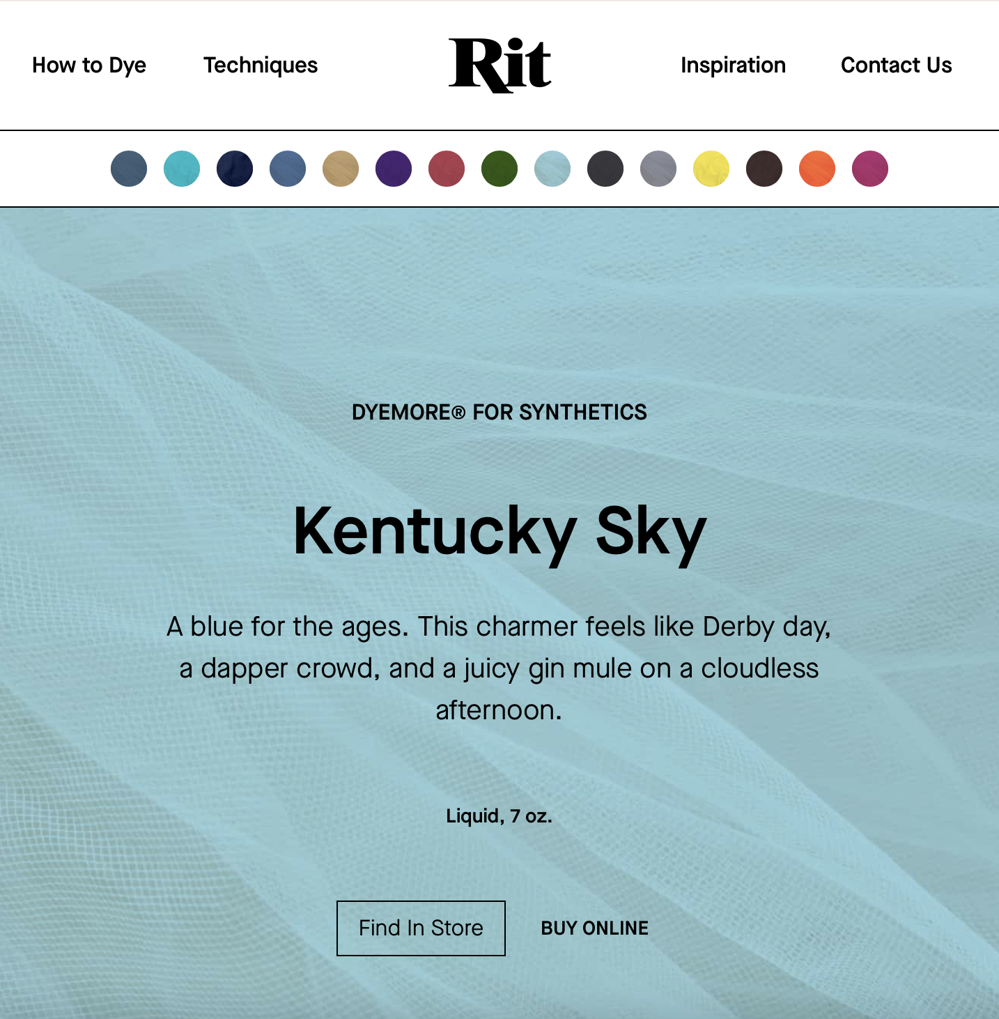Go to the Techniques page
This screenshot has height=1019, width=999.
(x=261, y=65)
